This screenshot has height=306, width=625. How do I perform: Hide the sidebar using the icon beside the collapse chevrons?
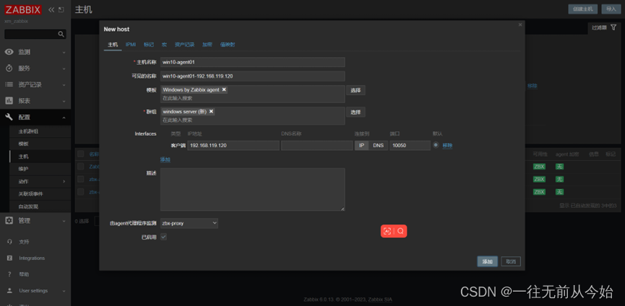[61, 9]
